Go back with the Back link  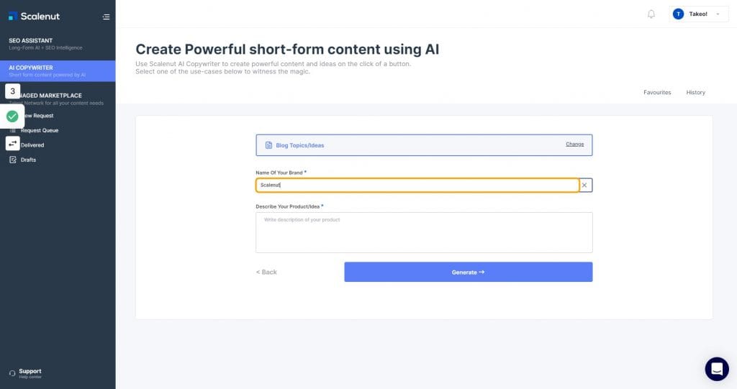[266, 272]
